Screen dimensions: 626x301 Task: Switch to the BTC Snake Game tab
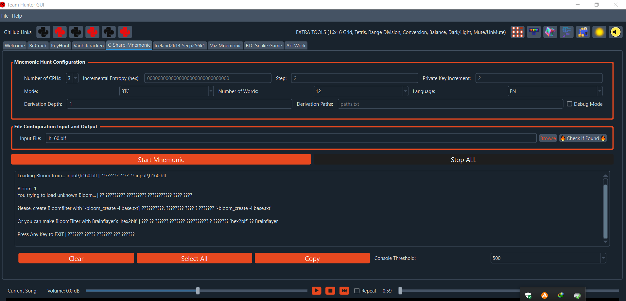pos(264,45)
